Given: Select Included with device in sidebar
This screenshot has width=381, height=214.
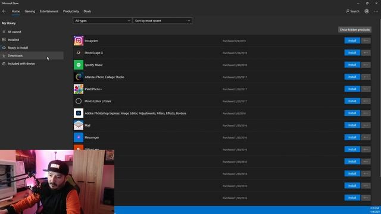Looking at the screenshot, I should click(x=32, y=64).
